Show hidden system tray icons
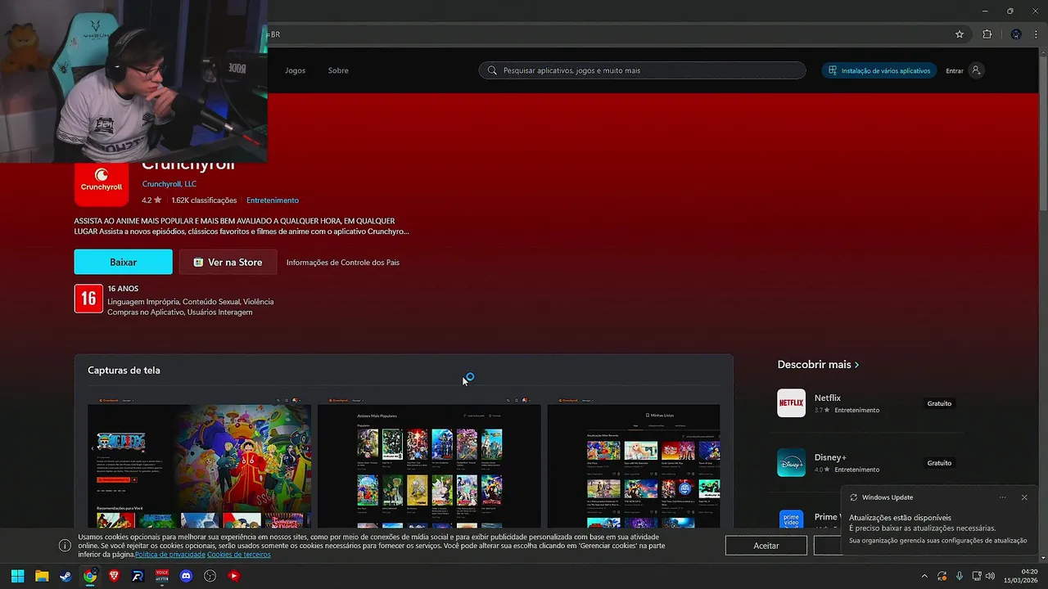This screenshot has height=589, width=1048. [x=924, y=576]
